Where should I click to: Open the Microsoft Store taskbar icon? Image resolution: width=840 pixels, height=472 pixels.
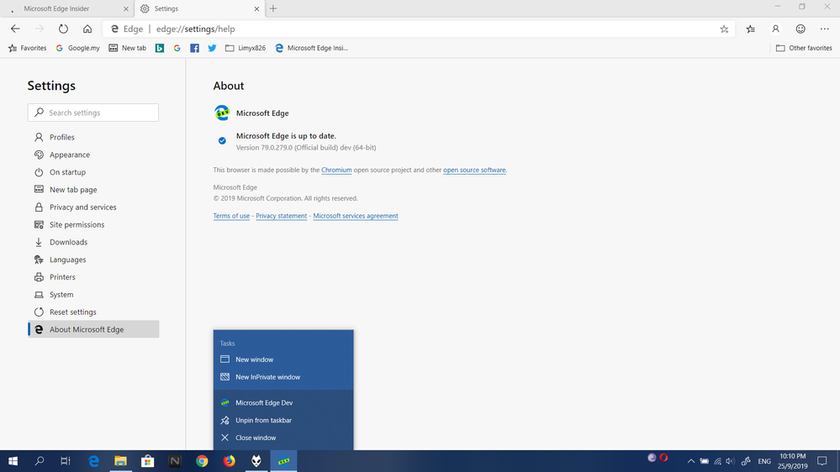pos(147,461)
